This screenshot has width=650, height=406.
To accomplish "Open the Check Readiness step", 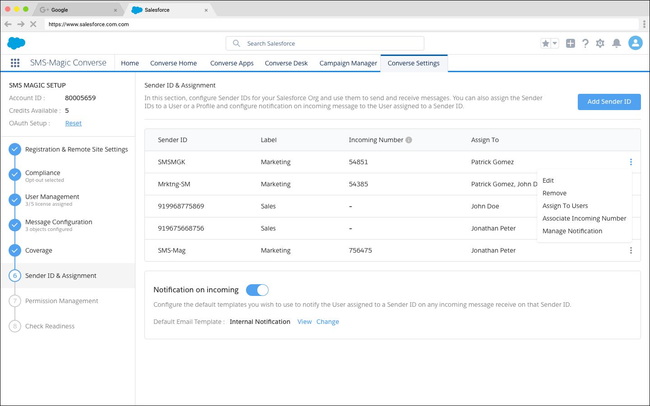I will (x=50, y=326).
